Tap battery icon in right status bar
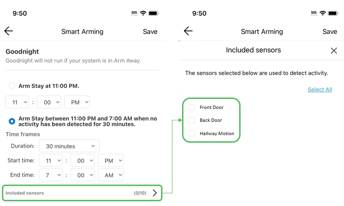The height and width of the screenshot is (206, 344). click(333, 13)
